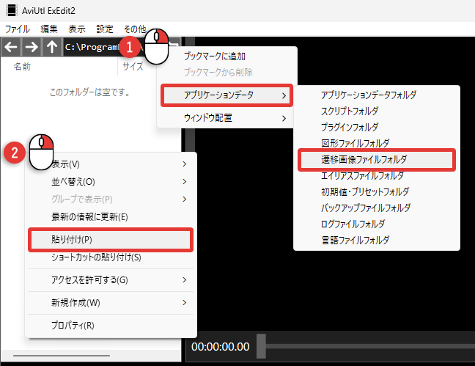The width and height of the screenshot is (475, 366).
Task: Click the forward arrow navigation icon
Action: point(32,47)
